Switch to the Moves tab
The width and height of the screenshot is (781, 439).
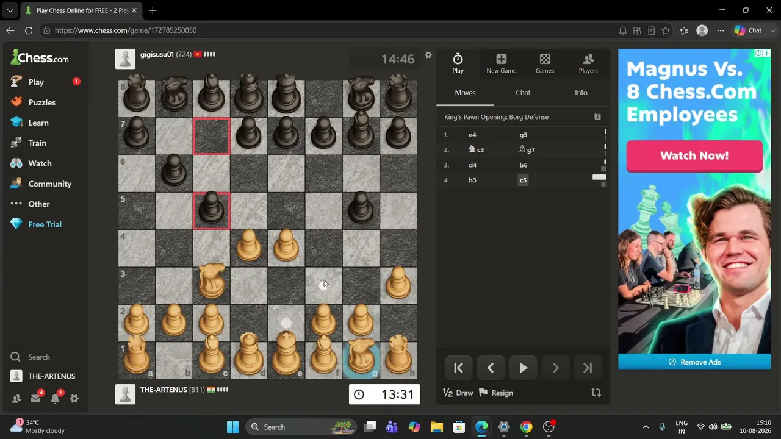tap(466, 93)
